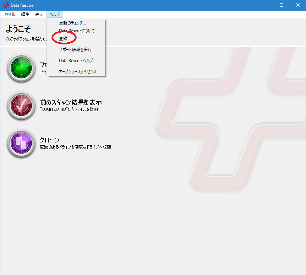Image resolution: width=306 pixels, height=275 pixels.
Task: Select 更新のチェック... from the help menu
Action: coord(72,23)
